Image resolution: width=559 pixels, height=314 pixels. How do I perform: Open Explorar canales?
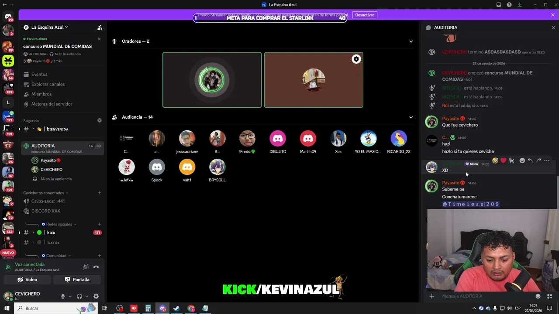click(x=48, y=84)
